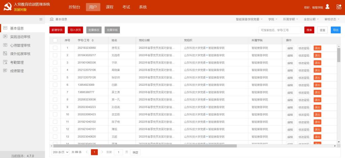Expand the 智能装备学院党委 filter dropdown
The height and width of the screenshot is (158, 345).
249,19
